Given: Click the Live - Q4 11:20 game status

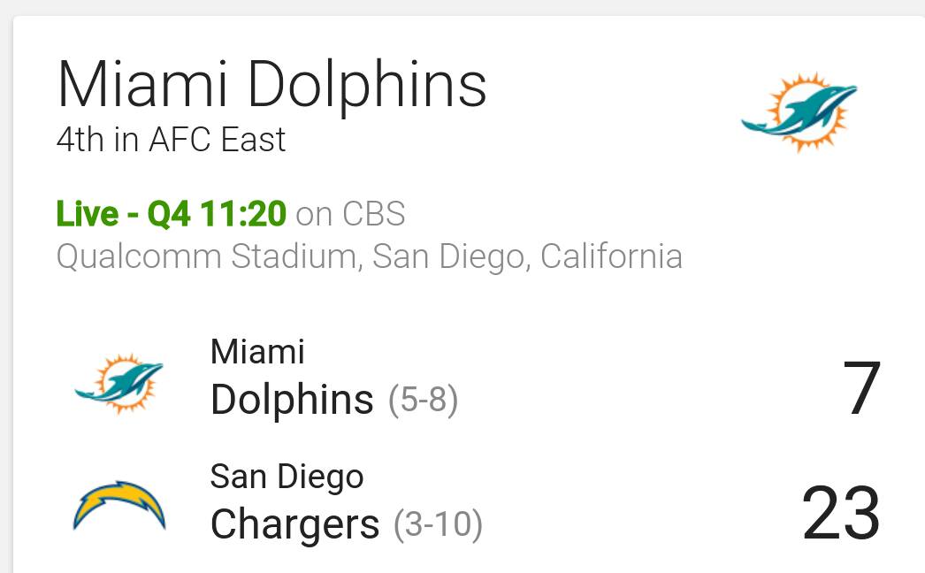Looking at the screenshot, I should tap(171, 213).
